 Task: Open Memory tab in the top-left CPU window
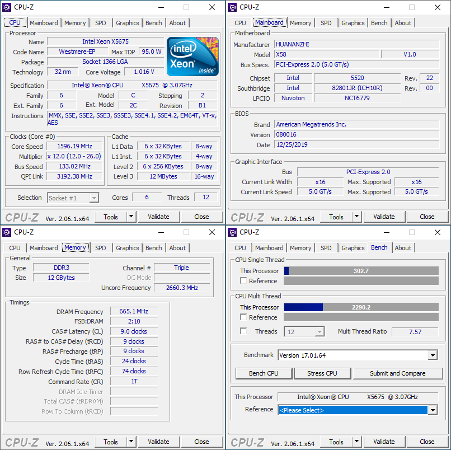(75, 23)
